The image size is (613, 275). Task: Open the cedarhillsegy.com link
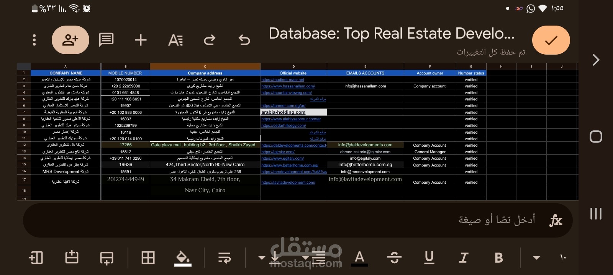[284, 125]
